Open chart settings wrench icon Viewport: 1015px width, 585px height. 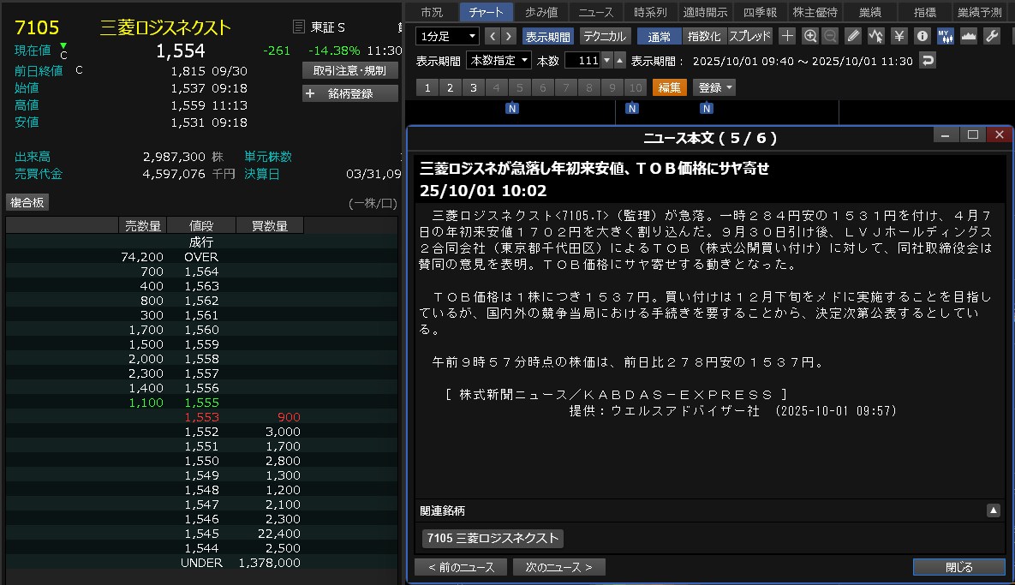(992, 36)
